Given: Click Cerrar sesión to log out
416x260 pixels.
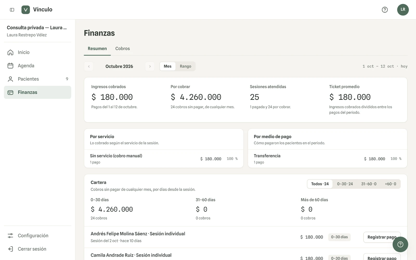Looking at the screenshot, I should (37, 249).
